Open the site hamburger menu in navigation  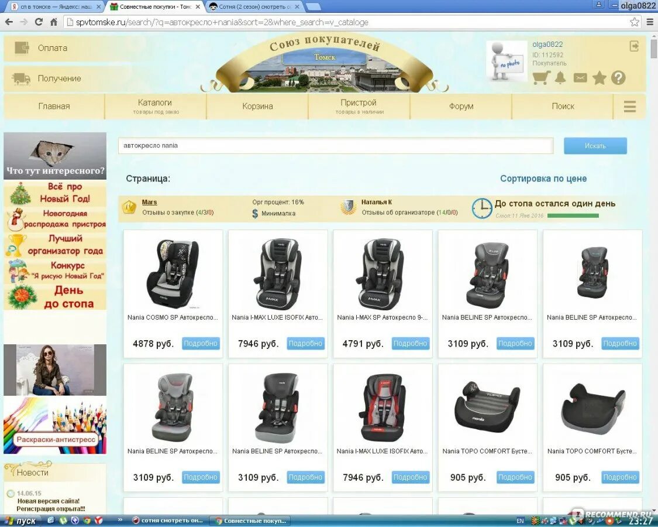[x=629, y=107]
